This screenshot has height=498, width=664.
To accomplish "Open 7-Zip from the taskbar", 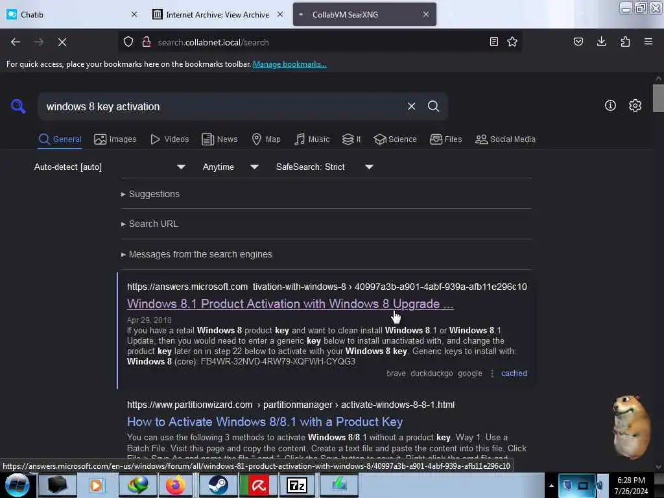I will pyautogui.click(x=296, y=485).
